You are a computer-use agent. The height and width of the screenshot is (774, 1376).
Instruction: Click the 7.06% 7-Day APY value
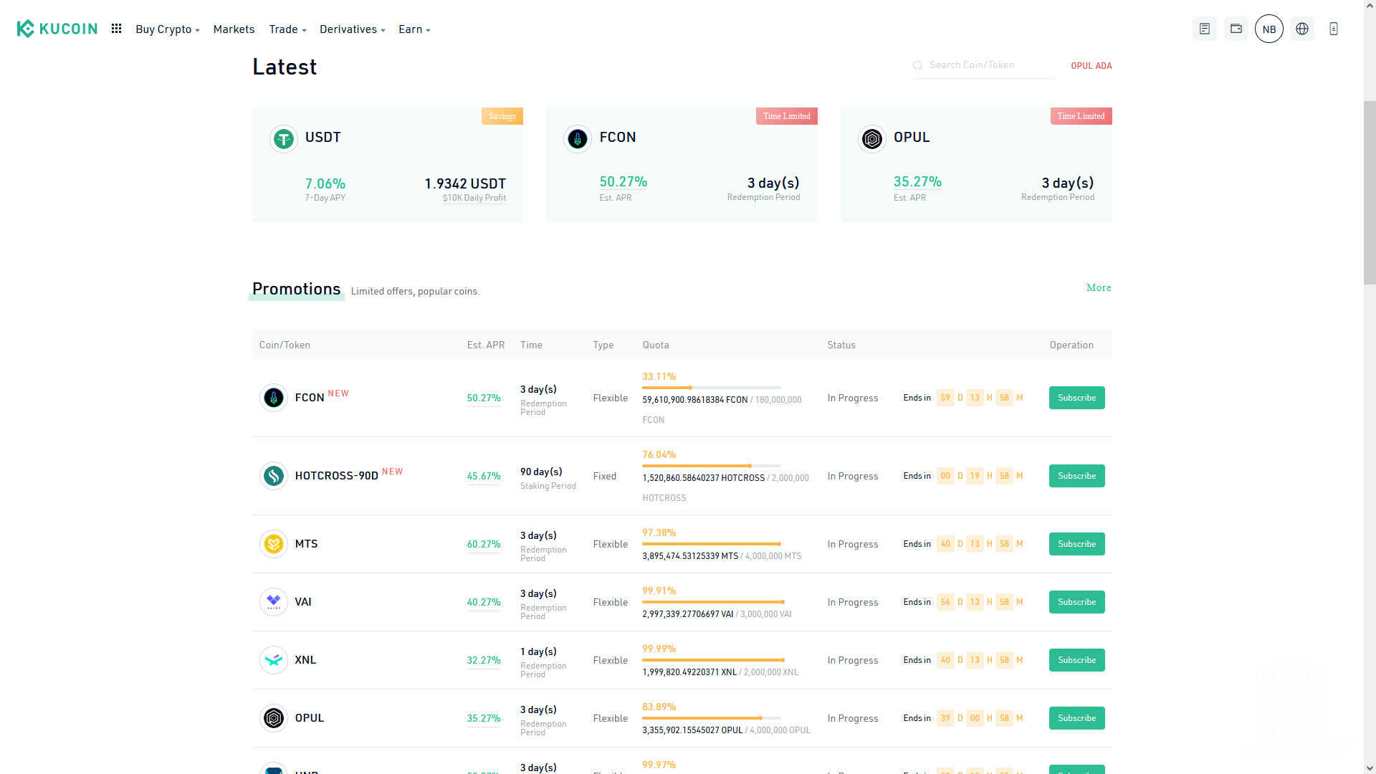click(325, 183)
